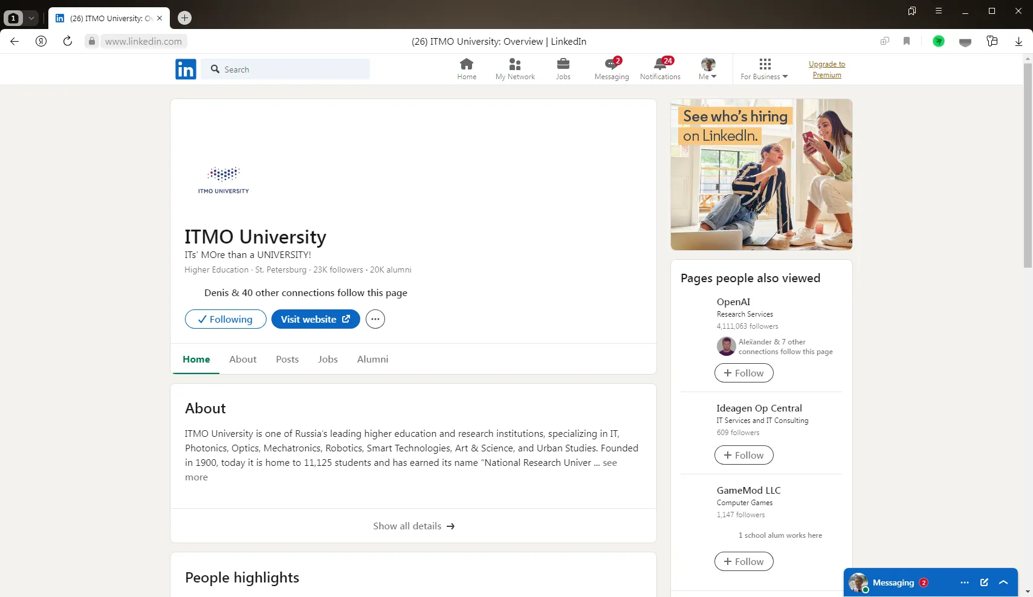Screen dimensions: 1033x597
Task: Bookmark this page icon
Action: pos(907,41)
